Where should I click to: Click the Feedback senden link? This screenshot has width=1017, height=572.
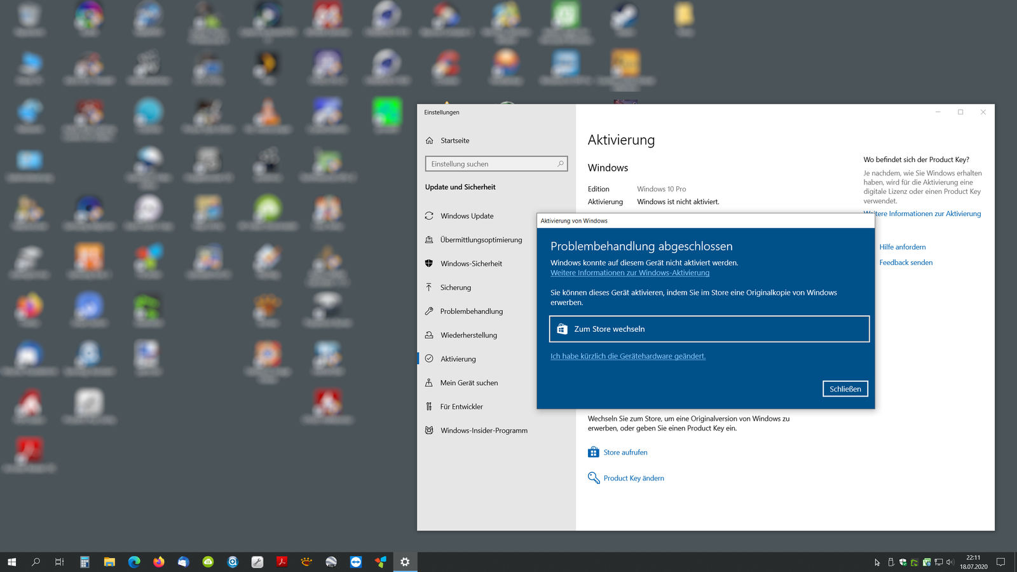[906, 262]
